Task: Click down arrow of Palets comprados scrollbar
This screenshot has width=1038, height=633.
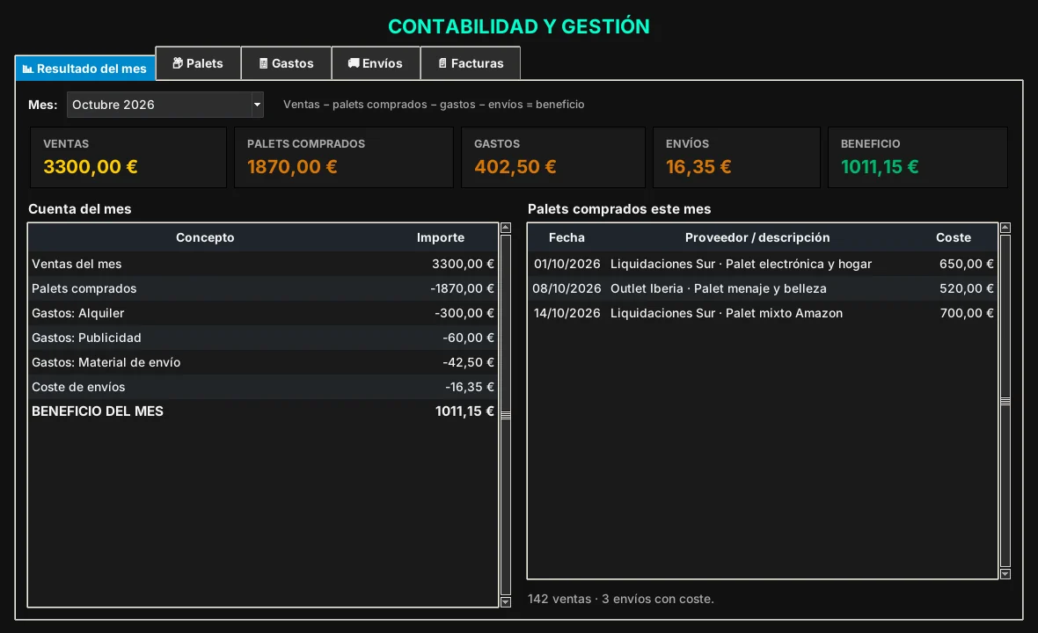Action: (x=1005, y=574)
